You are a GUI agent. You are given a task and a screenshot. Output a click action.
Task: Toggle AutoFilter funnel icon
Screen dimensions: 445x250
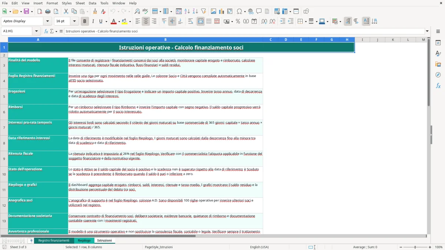pos(203,11)
